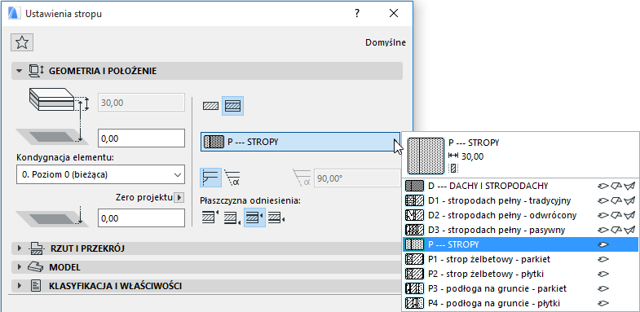The width and height of the screenshot is (640, 312).
Task: Click the 30,00 thickness value in popup
Action: 472,156
